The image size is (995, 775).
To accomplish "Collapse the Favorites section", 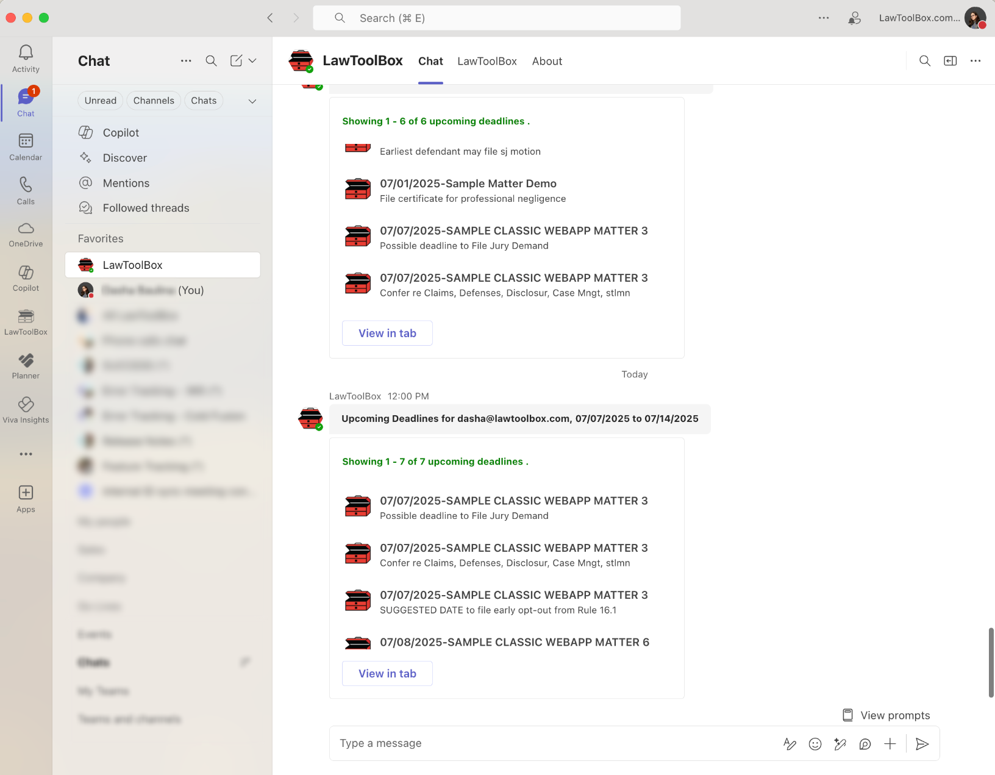I will point(101,238).
